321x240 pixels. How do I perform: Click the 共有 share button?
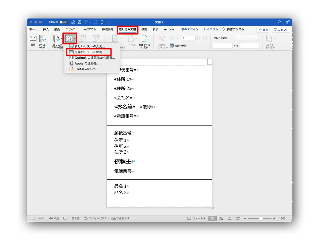(263, 30)
